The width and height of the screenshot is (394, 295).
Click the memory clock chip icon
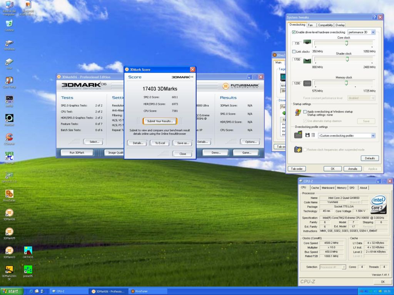click(307, 83)
